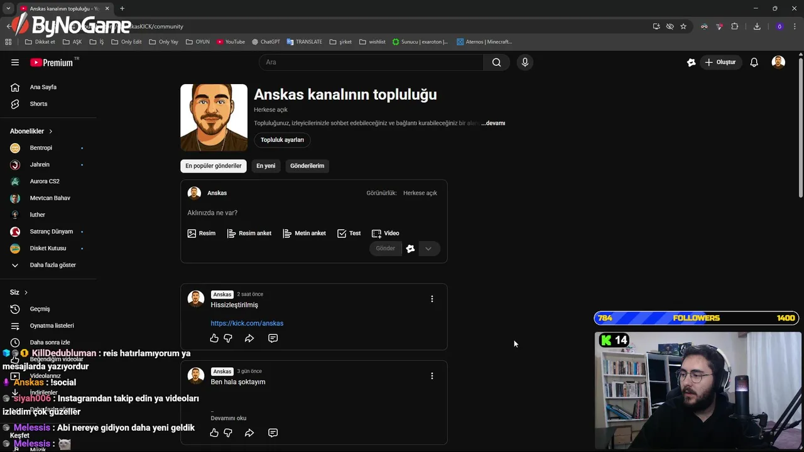Open the Only Edit bookmark folder

click(126, 42)
